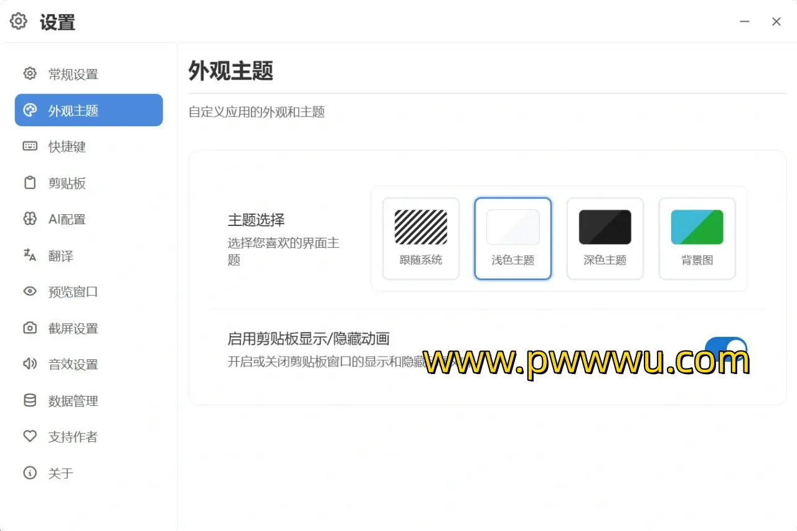Screen dimensions: 797x531
Task: Choose the 深色主题 theme card
Action: [605, 239]
